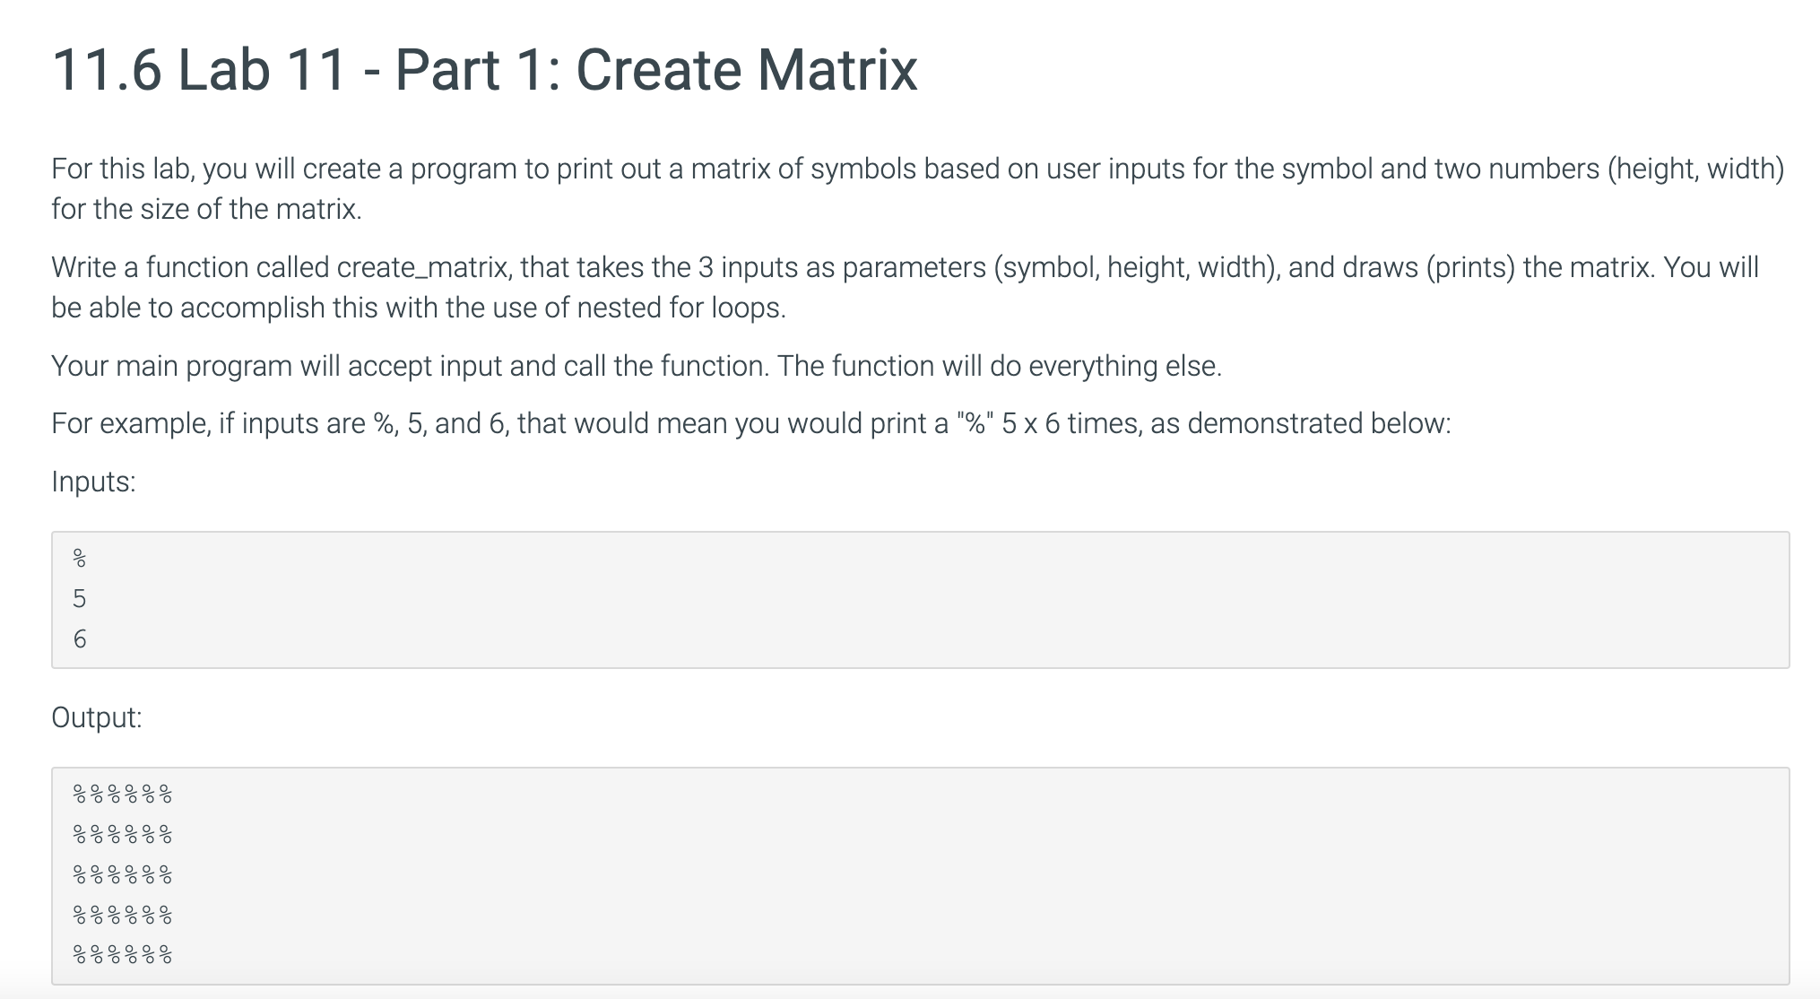The image size is (1820, 999).
Task: Click the sentence starting 'Your main program will accept input'
Action: 637,366
